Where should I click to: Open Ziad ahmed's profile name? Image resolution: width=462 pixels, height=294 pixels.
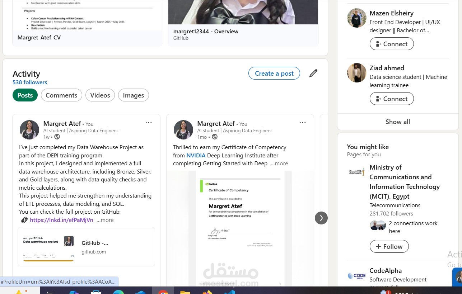(x=387, y=68)
